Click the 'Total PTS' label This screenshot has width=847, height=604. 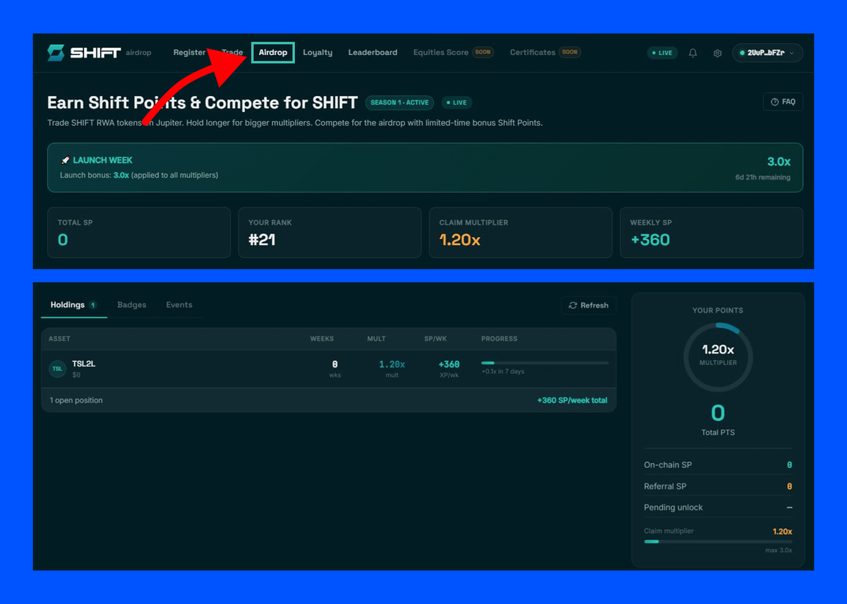718,433
